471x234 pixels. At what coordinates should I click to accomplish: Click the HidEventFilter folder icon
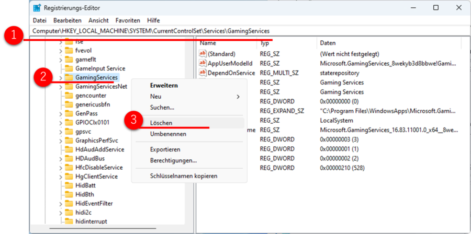tap(69, 203)
